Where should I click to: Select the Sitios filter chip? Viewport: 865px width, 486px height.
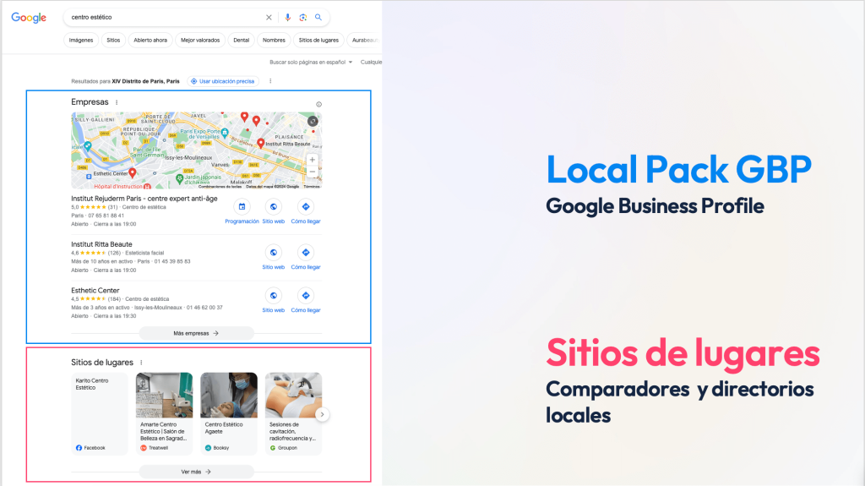coord(113,40)
